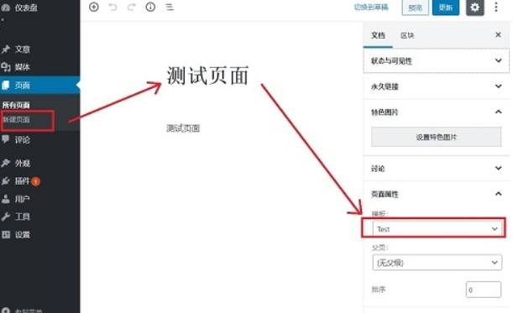Click 设置特色图片 button
513x313 pixels.
tap(436, 137)
